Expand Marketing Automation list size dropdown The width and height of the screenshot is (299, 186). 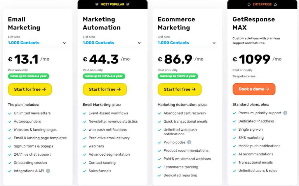[x=112, y=43]
